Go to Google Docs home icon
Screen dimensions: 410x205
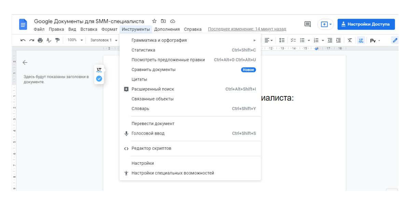pyautogui.click(x=23, y=25)
